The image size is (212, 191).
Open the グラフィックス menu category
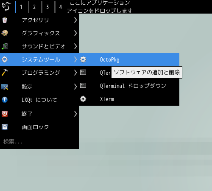click(x=39, y=33)
